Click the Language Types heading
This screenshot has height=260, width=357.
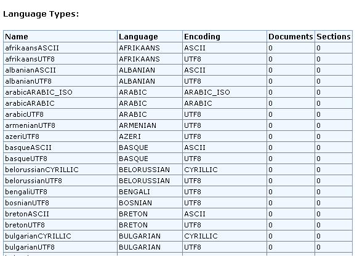pyautogui.click(x=41, y=14)
